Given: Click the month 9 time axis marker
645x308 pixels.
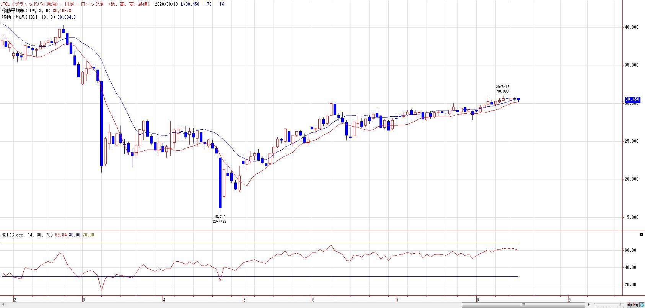Looking at the screenshot, I should click(569, 300).
